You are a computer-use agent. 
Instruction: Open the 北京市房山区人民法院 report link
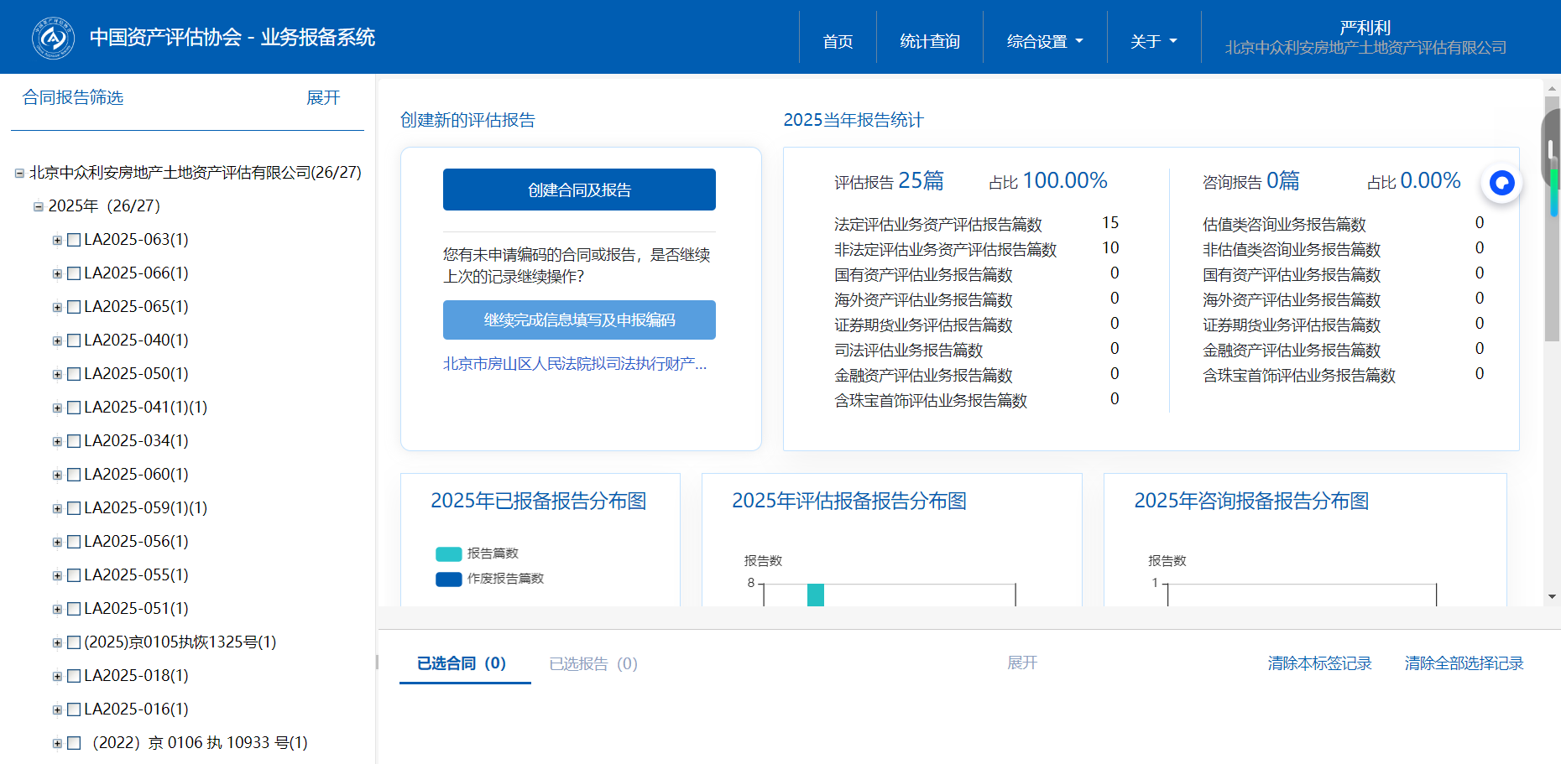click(x=575, y=364)
